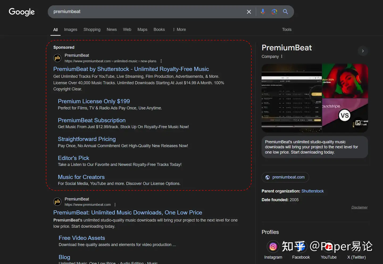Click the Google logo
Image resolution: width=383 pixels, height=264 pixels.
(x=22, y=12)
